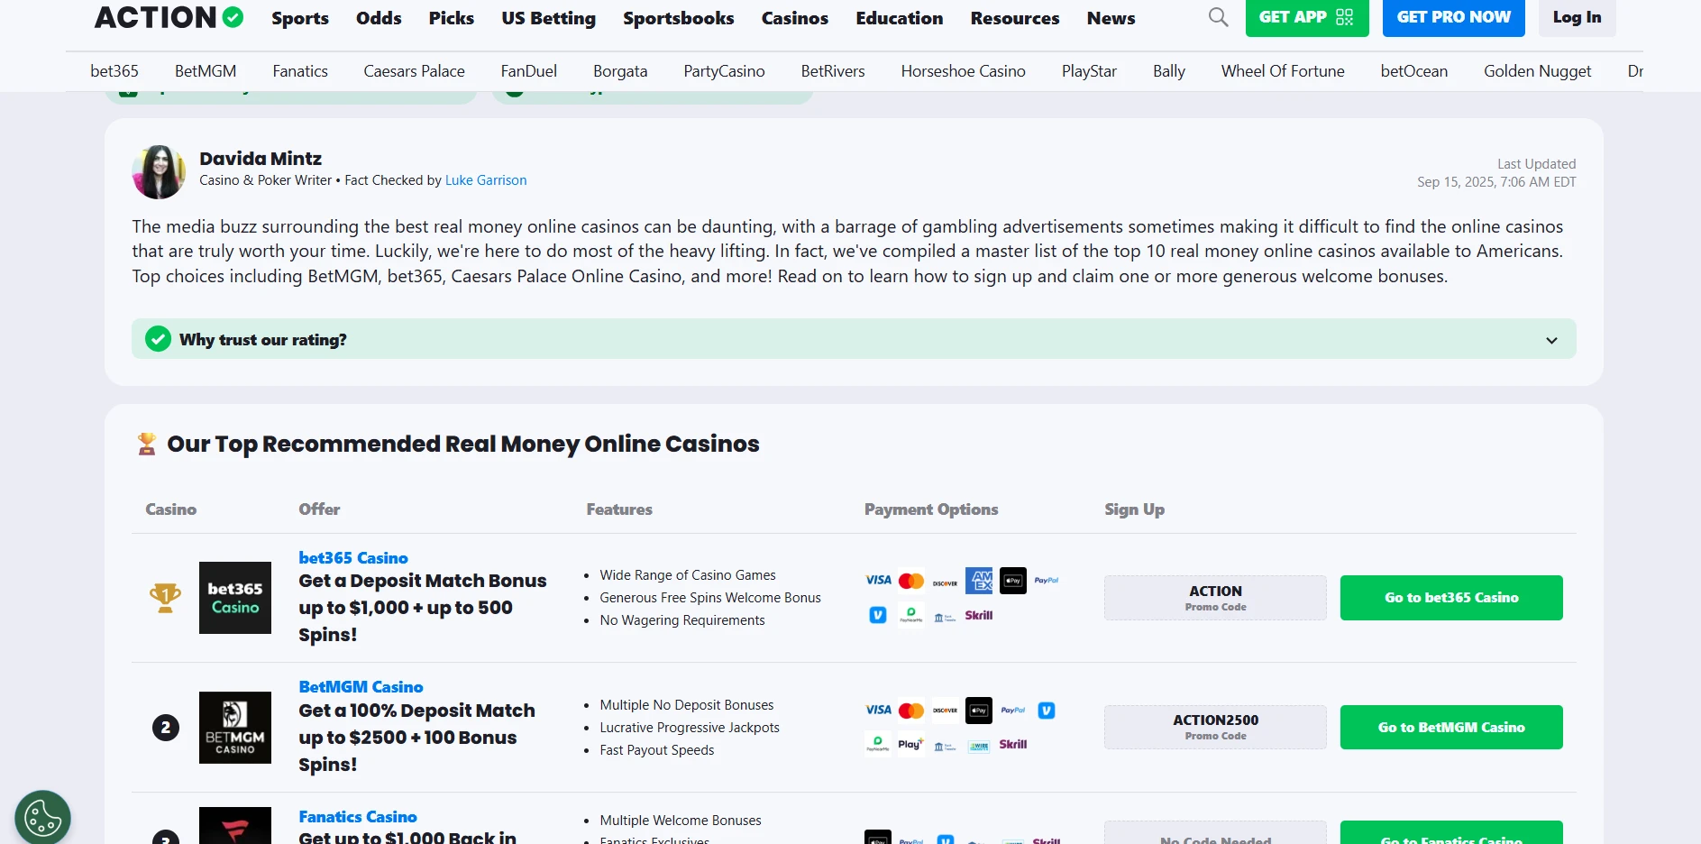Open the US Betting menu
Viewport: 1701px width, 844px height.
tap(549, 18)
